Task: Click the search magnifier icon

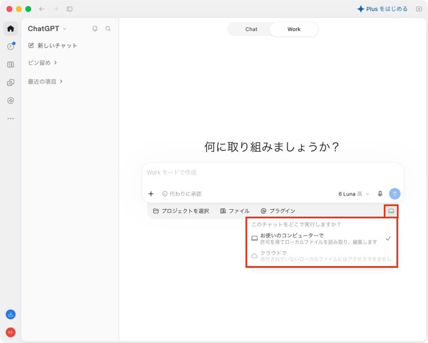Action: pos(108,29)
